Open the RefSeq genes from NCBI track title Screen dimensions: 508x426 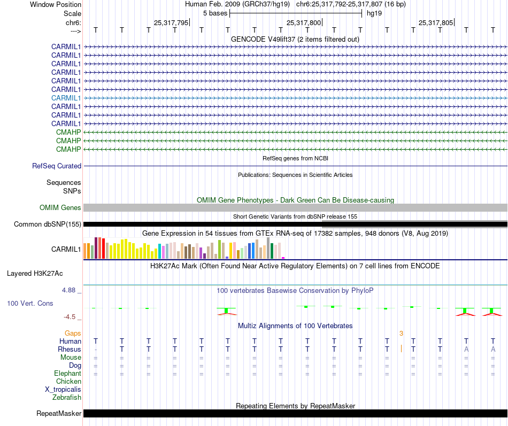click(295, 158)
